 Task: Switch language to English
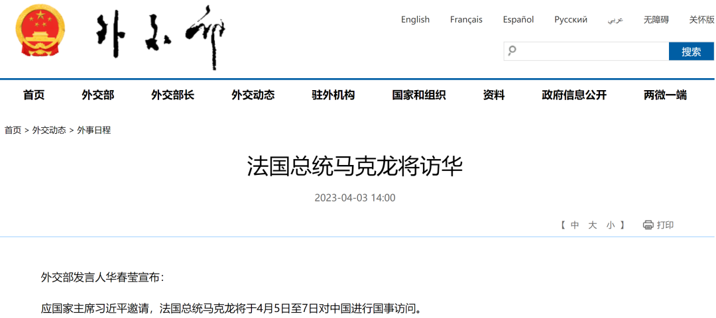(x=415, y=20)
